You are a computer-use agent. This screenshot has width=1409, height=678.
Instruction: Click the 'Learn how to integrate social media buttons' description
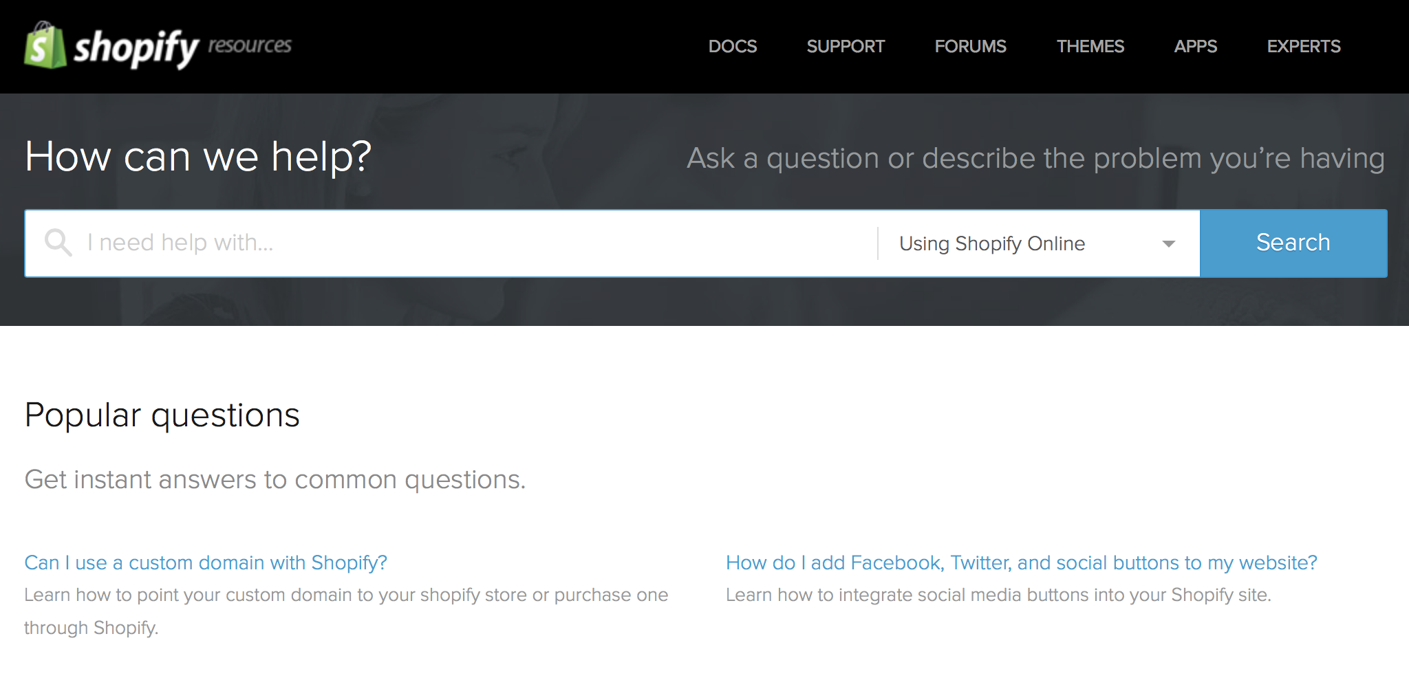pos(998,595)
